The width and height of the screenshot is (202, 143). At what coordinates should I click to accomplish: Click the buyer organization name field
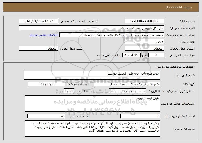tap(92, 28)
